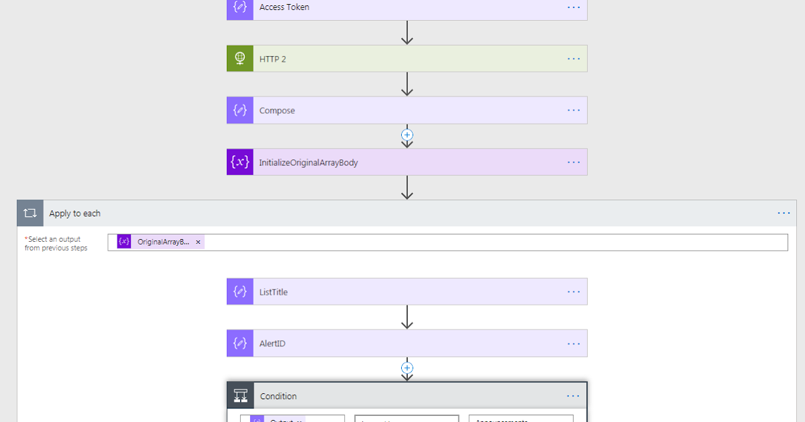Image resolution: width=805 pixels, height=422 pixels.
Task: Remove the OriginalArrayB token
Action: [197, 241]
